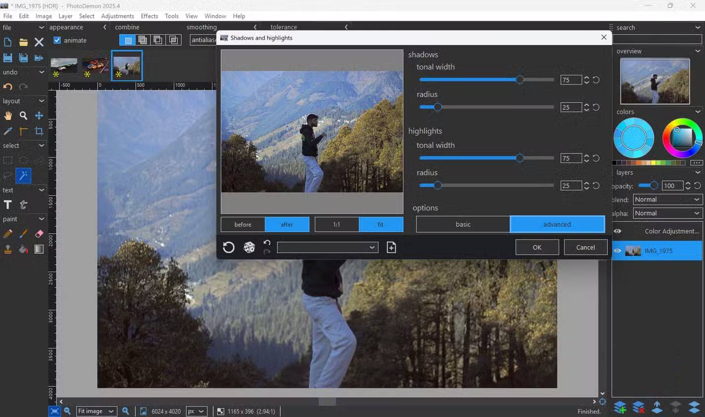Switch preview to before
Screen dimensions: 705x417
[243, 224]
